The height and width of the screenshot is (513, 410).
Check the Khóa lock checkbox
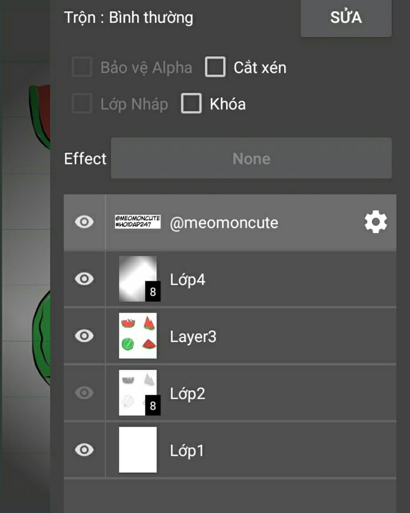pos(191,104)
